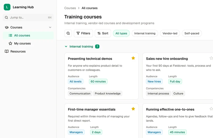
Task: Click the page subtitle about vendor-led courses
Action: click(x=109, y=23)
